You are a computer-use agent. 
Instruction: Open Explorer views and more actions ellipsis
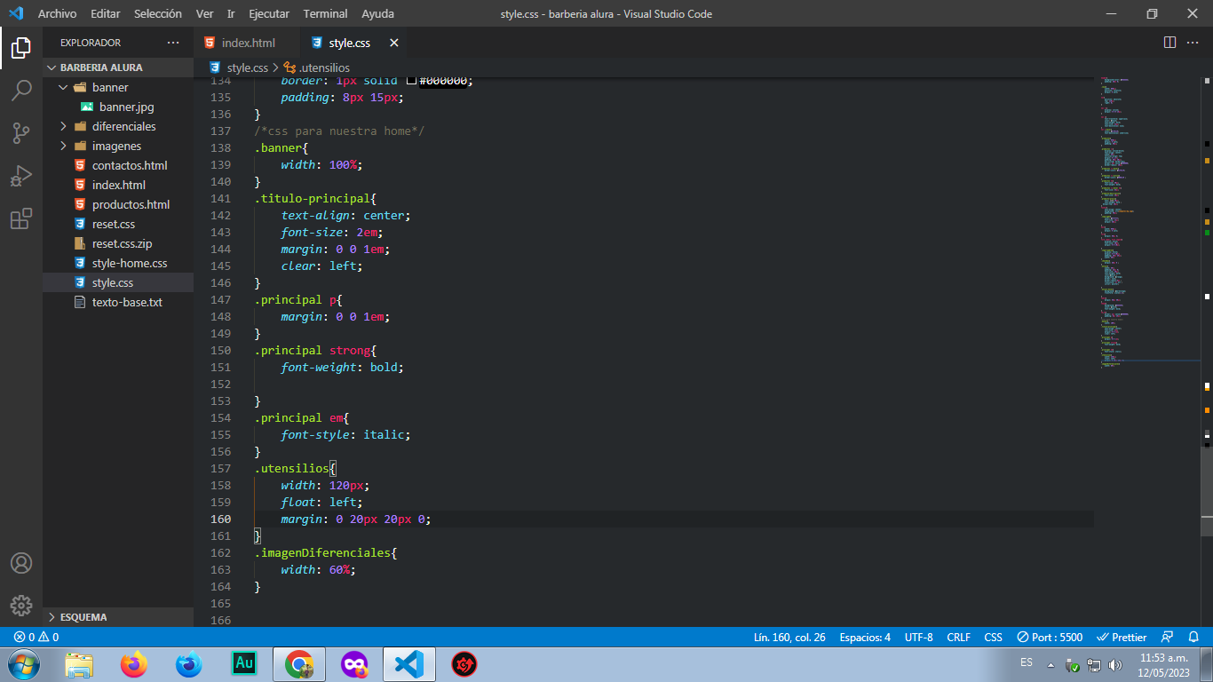coord(173,43)
